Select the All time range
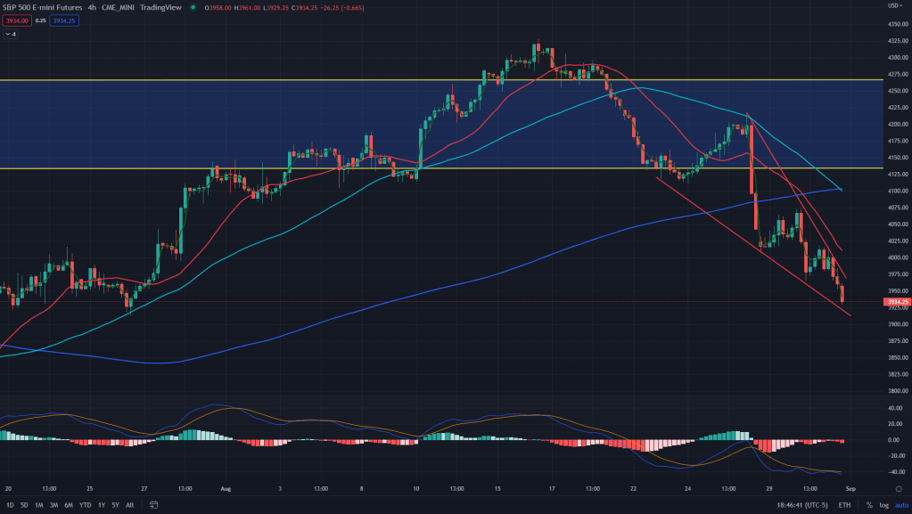The width and height of the screenshot is (912, 514). click(x=129, y=505)
